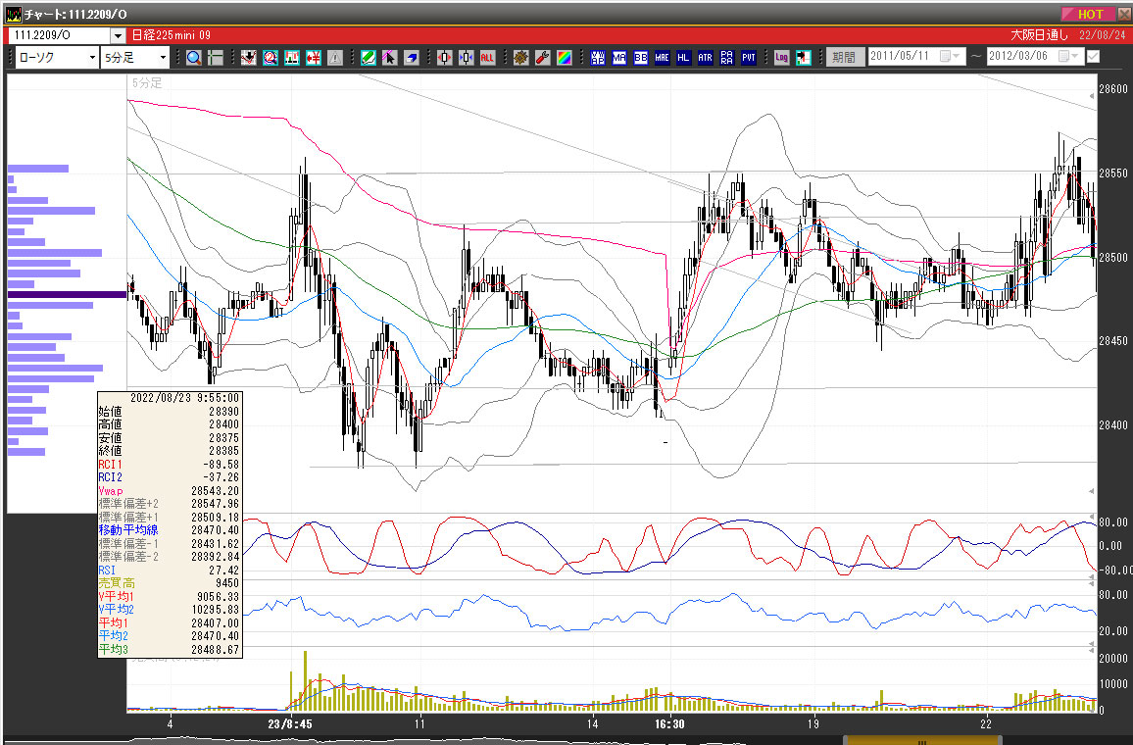Image resolution: width=1133 pixels, height=745 pixels.
Task: Toggle the Log scale button
Action: [781, 58]
